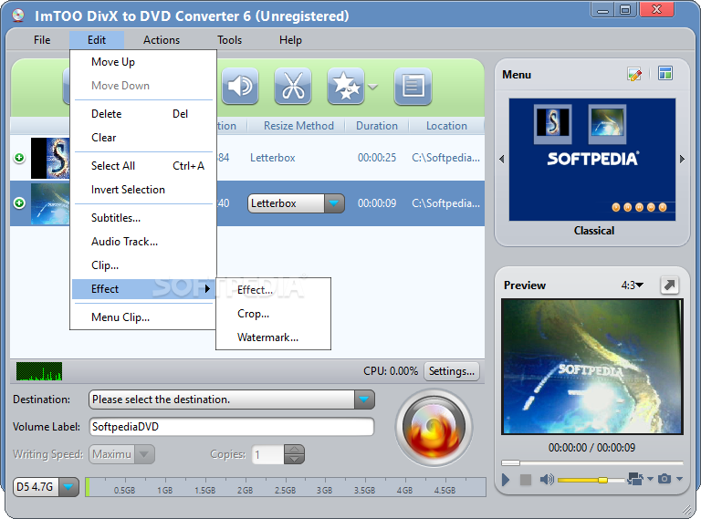
Task: Click the preview pop-out arrow icon
Action: coord(669,285)
